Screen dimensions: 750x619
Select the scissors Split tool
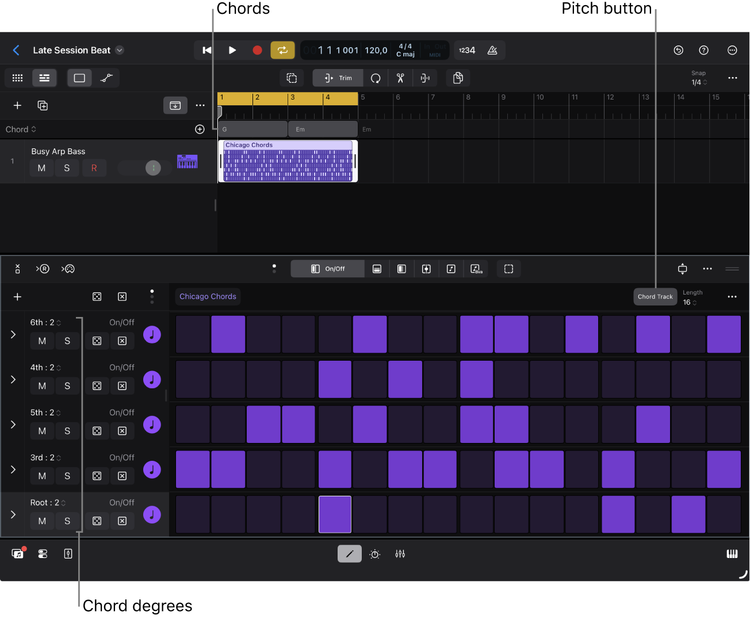[400, 78]
